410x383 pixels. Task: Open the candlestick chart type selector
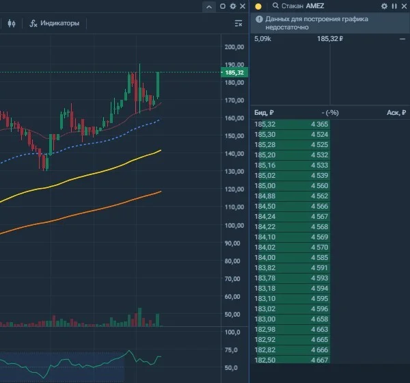pyautogui.click(x=12, y=23)
